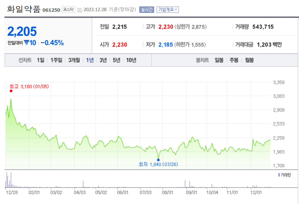Click the 거래대금 value 1,203 백만
Screen dimensions: 299x204
pos(269,44)
